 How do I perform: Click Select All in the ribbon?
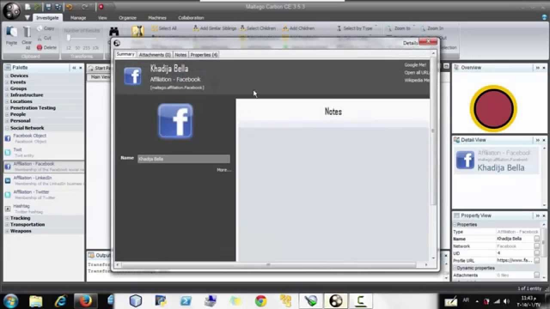point(164,28)
